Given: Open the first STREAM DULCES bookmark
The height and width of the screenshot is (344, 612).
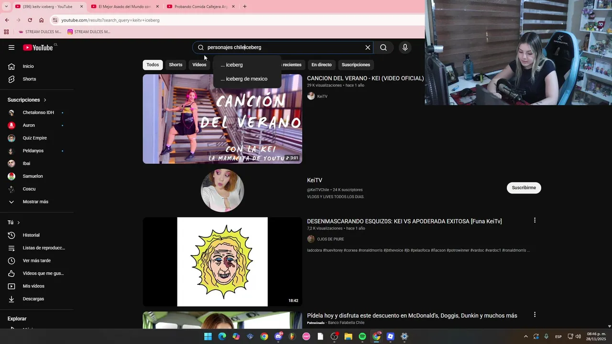Looking at the screenshot, I should click(40, 32).
